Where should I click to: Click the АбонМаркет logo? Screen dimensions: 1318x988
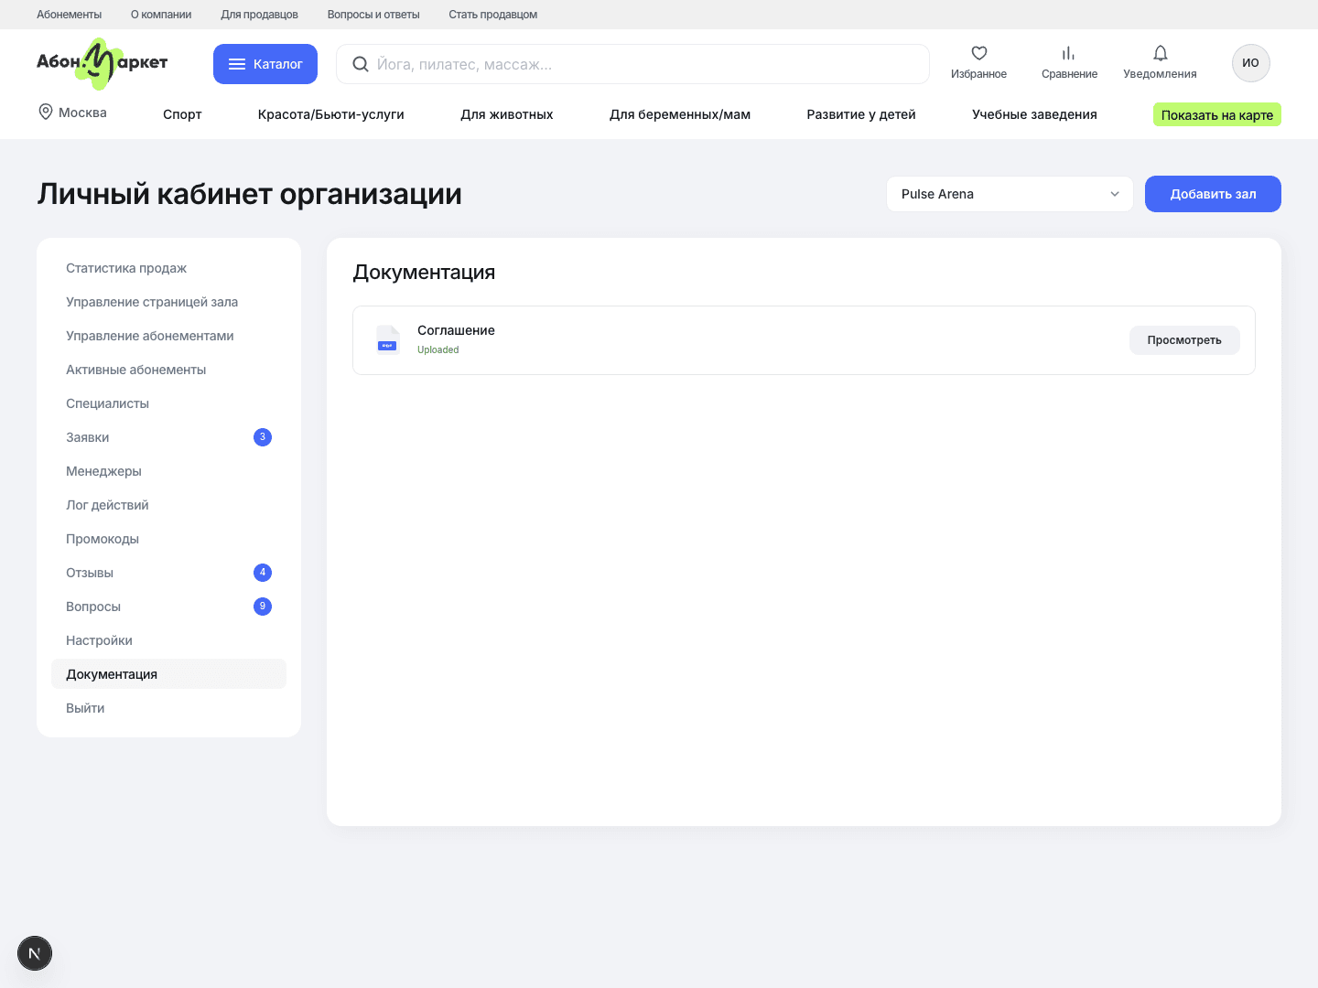tap(103, 63)
